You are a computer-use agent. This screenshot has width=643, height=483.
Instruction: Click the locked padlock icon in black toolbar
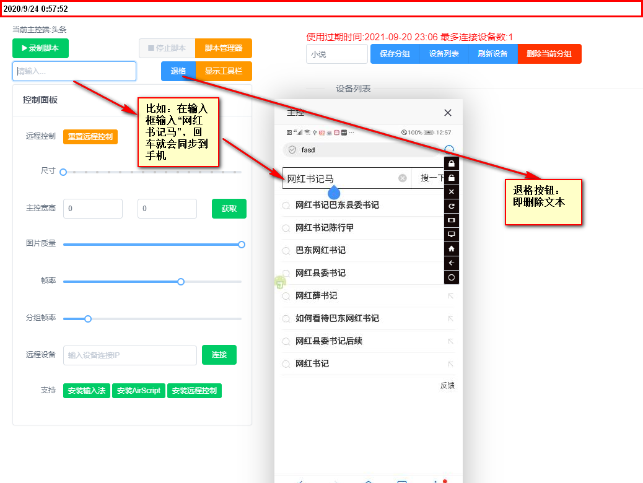451,163
